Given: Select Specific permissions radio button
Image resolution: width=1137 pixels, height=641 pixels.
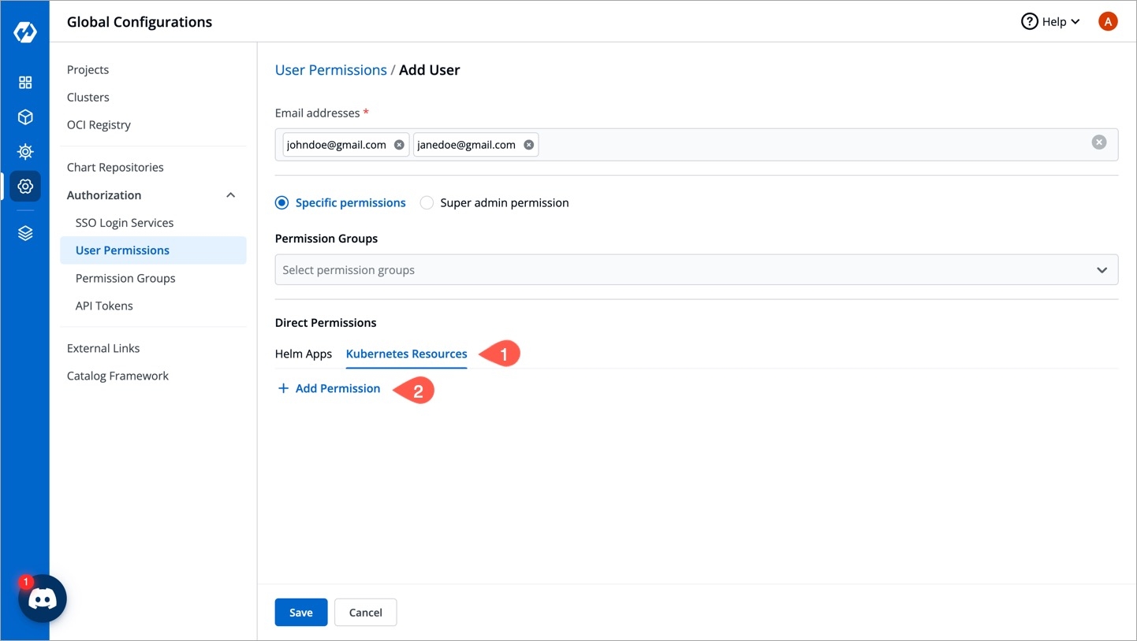Looking at the screenshot, I should pos(282,203).
